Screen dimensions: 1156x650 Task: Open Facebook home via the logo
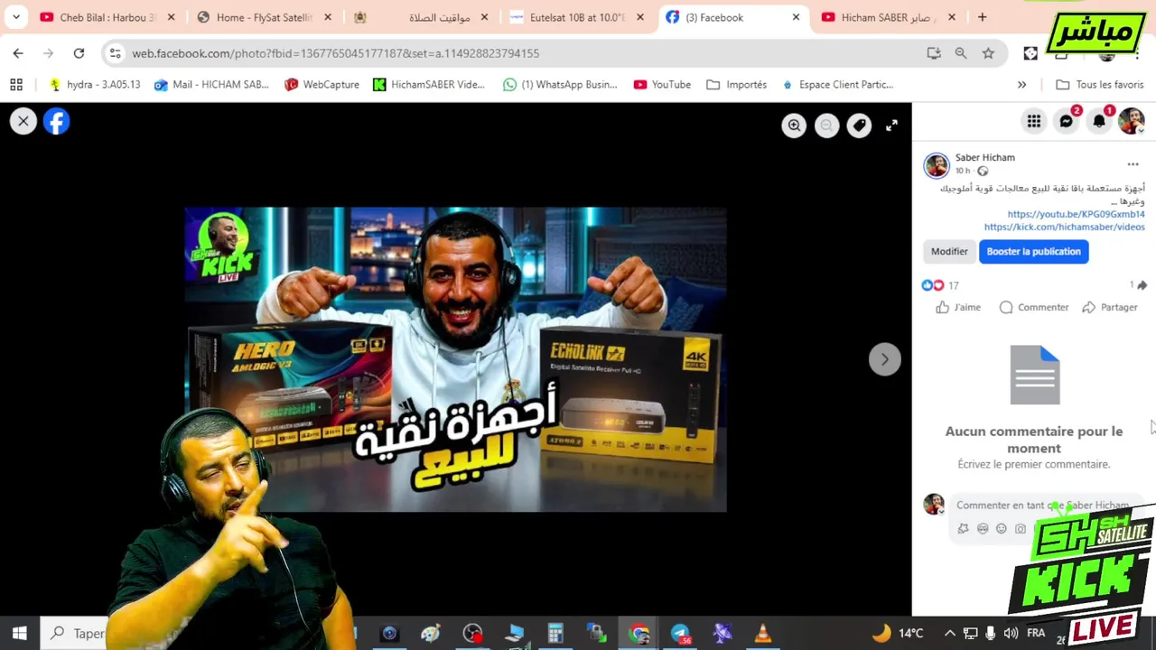[56, 121]
